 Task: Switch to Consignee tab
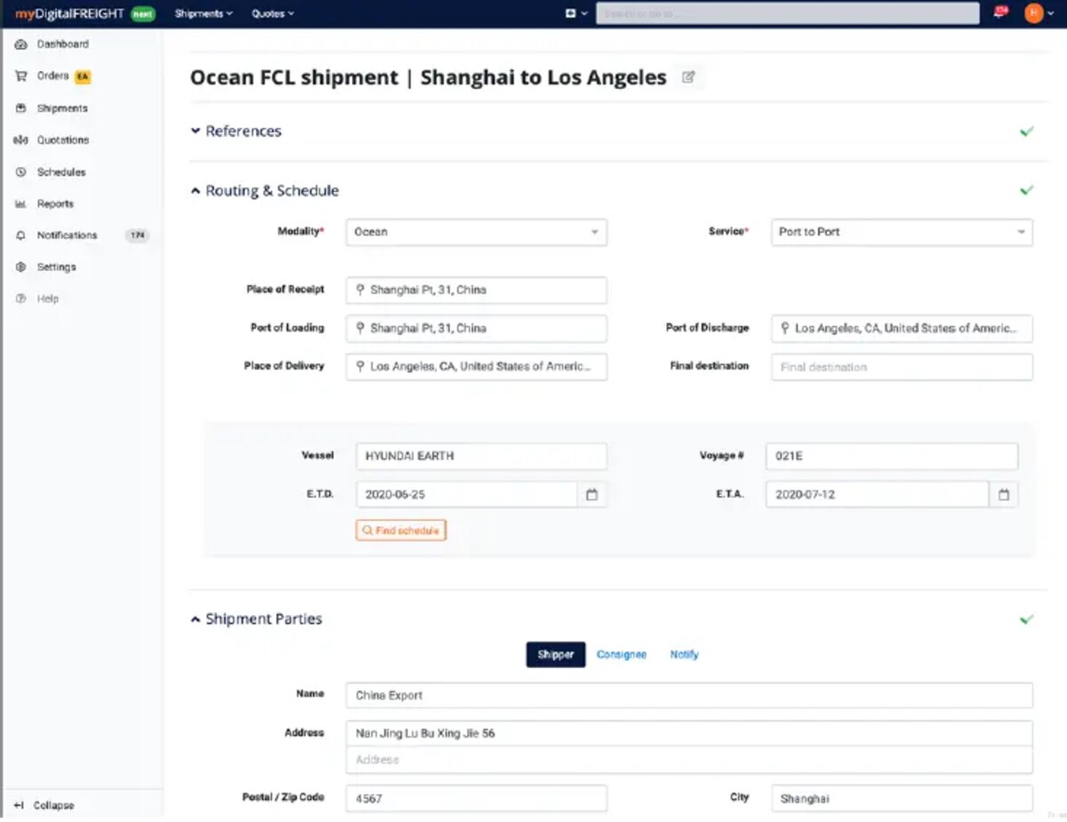click(622, 655)
